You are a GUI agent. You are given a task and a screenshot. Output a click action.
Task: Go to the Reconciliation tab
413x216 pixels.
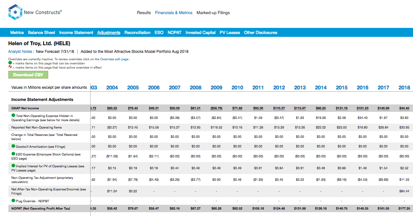tap(137, 32)
